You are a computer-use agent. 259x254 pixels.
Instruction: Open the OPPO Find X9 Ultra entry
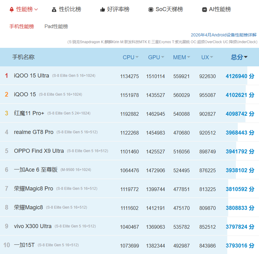[39, 151]
